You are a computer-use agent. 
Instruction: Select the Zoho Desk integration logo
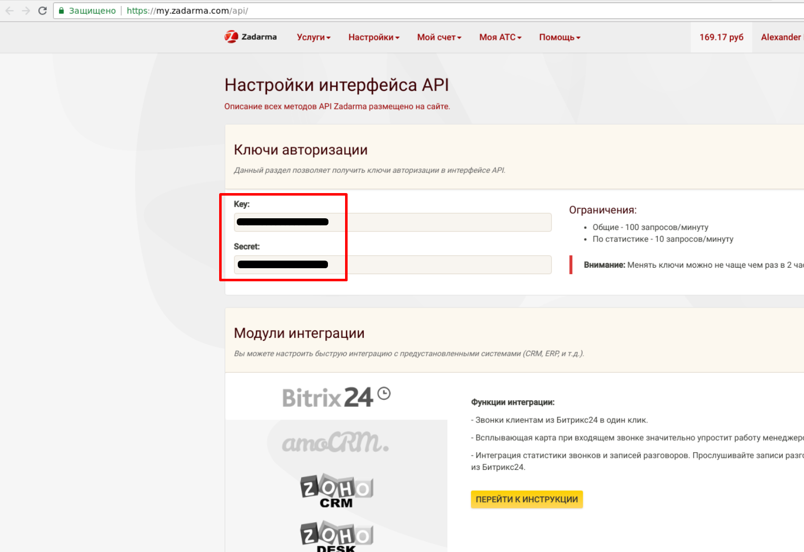click(x=337, y=536)
